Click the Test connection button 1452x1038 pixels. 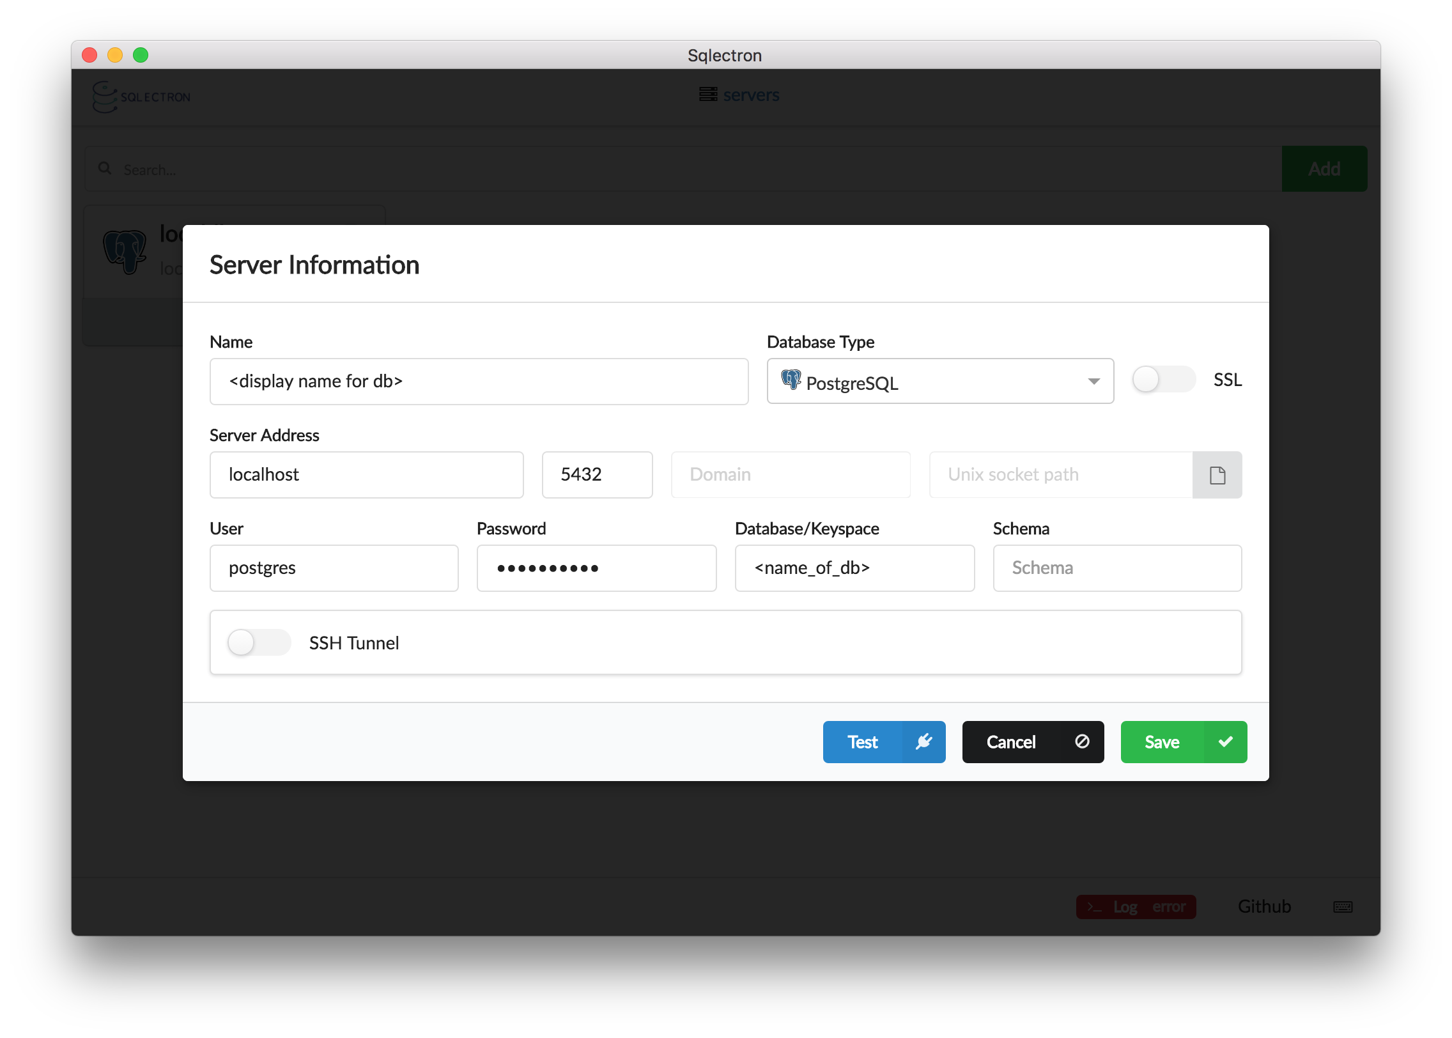click(x=884, y=742)
